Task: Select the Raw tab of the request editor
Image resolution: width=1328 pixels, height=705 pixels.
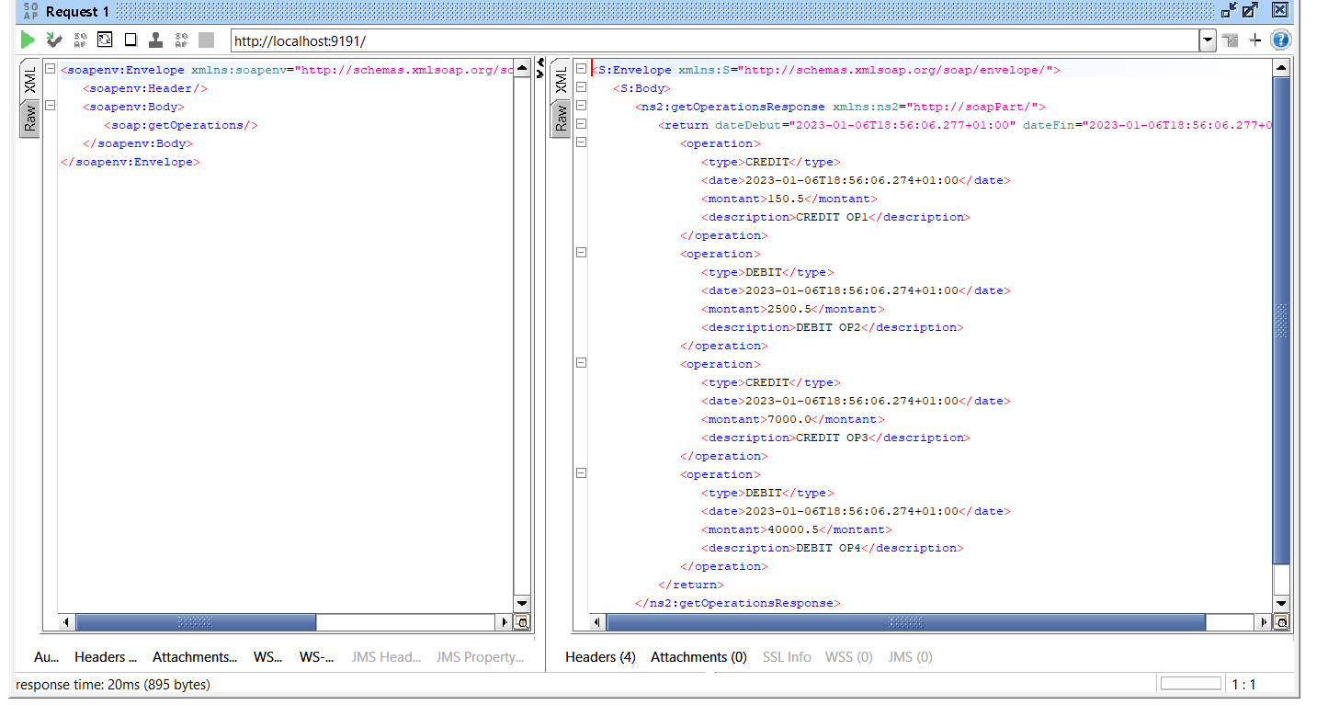Action: pyautogui.click(x=29, y=119)
